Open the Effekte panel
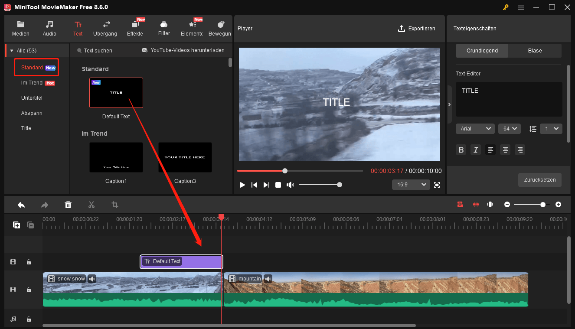575x329 pixels. 135,28
